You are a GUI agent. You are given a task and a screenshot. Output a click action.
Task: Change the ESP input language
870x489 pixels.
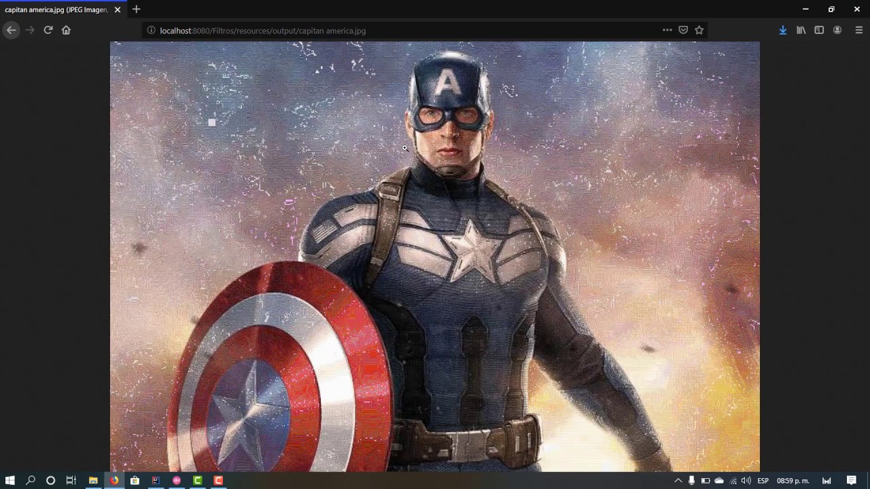point(763,480)
